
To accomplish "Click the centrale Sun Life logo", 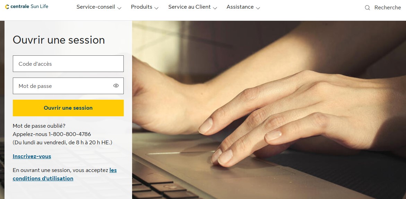I will [x=27, y=7].
